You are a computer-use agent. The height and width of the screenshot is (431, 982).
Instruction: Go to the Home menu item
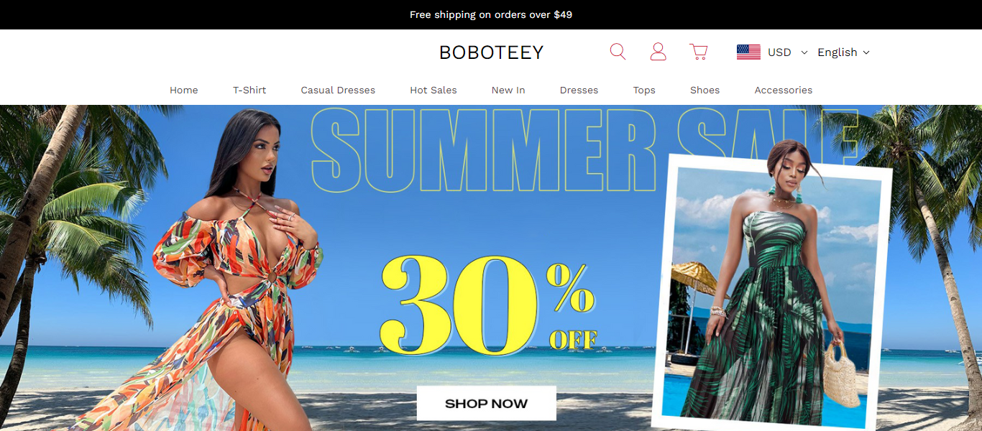click(x=184, y=90)
